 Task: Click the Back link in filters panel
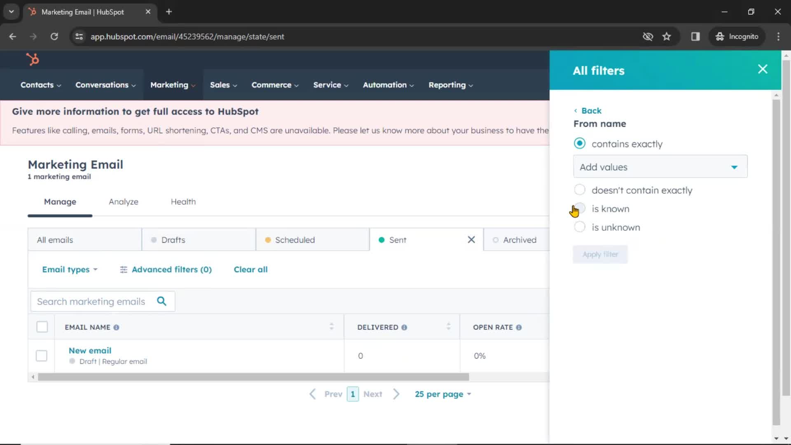(x=588, y=111)
